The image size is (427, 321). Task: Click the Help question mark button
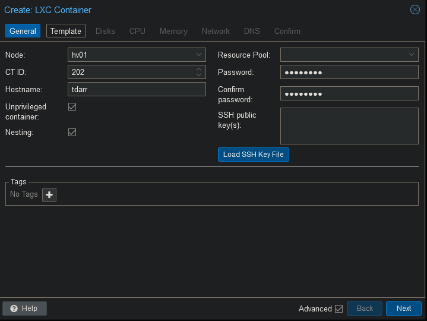click(24, 309)
